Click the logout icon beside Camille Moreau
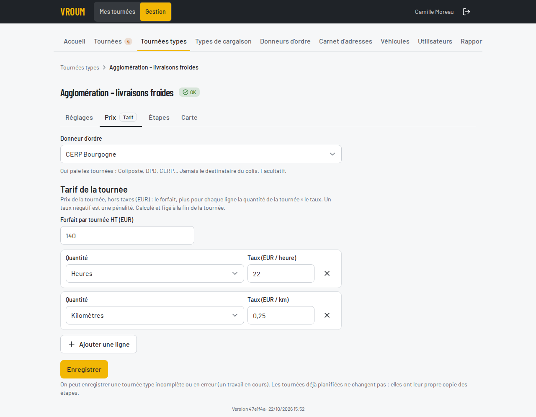Image resolution: width=536 pixels, height=417 pixels. coord(466,12)
